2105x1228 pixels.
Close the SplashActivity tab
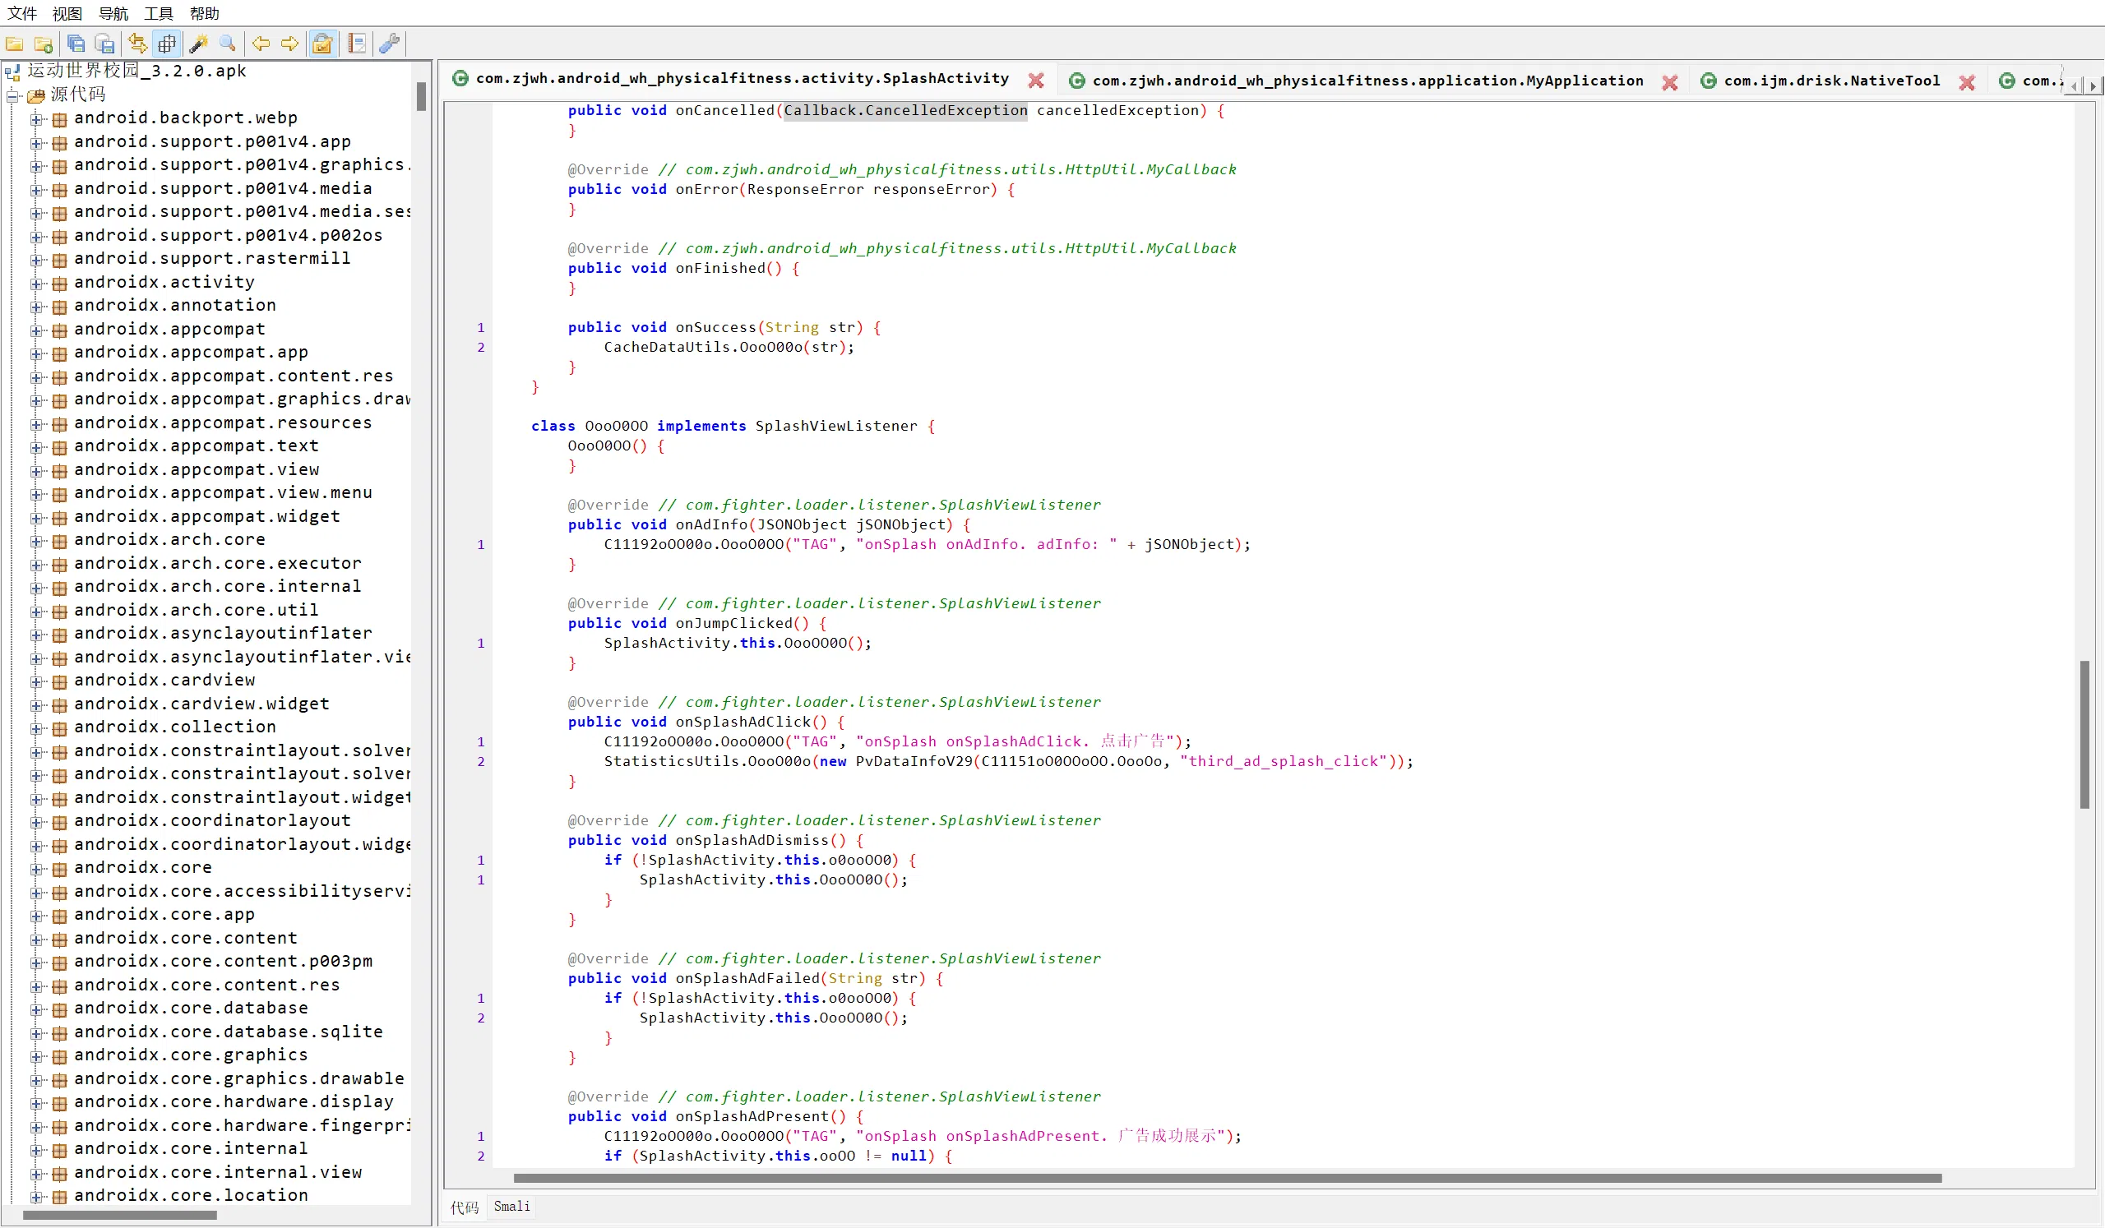(1036, 81)
